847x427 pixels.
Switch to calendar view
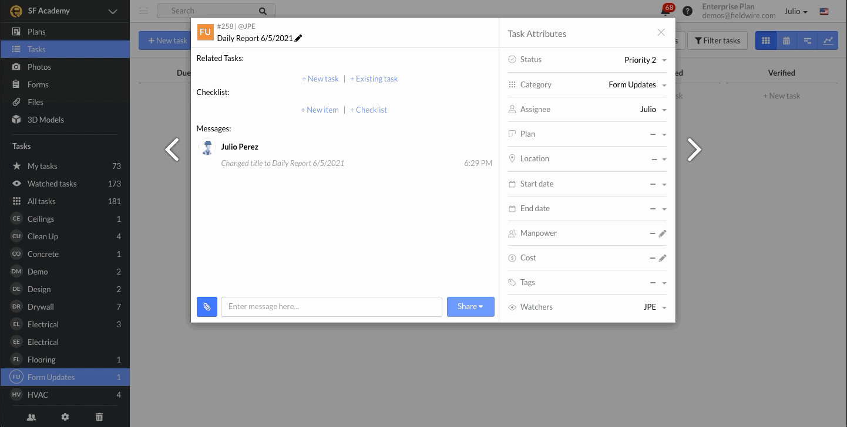pyautogui.click(x=786, y=40)
